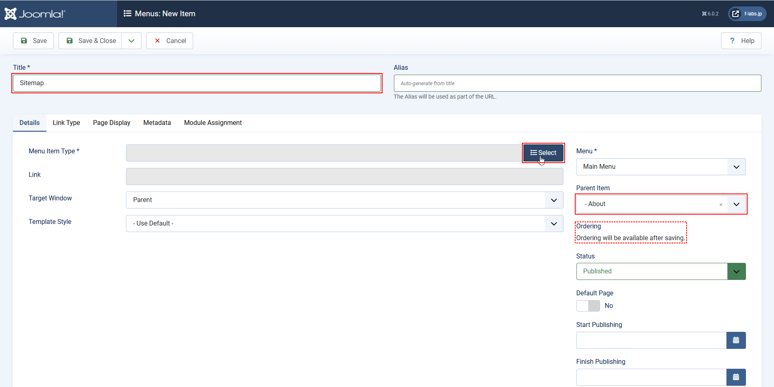The height and width of the screenshot is (387, 774).
Task: Open the Finish Publishing calendar picker
Action: pos(736,377)
